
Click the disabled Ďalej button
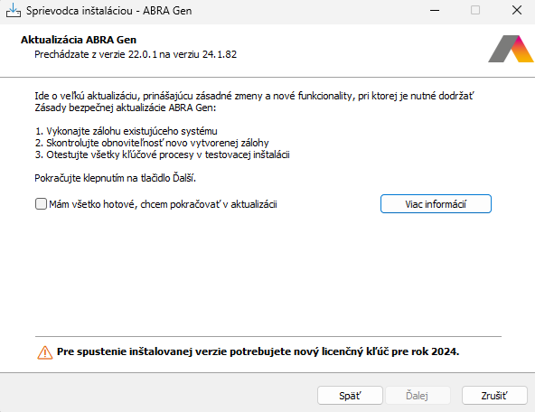point(417,396)
